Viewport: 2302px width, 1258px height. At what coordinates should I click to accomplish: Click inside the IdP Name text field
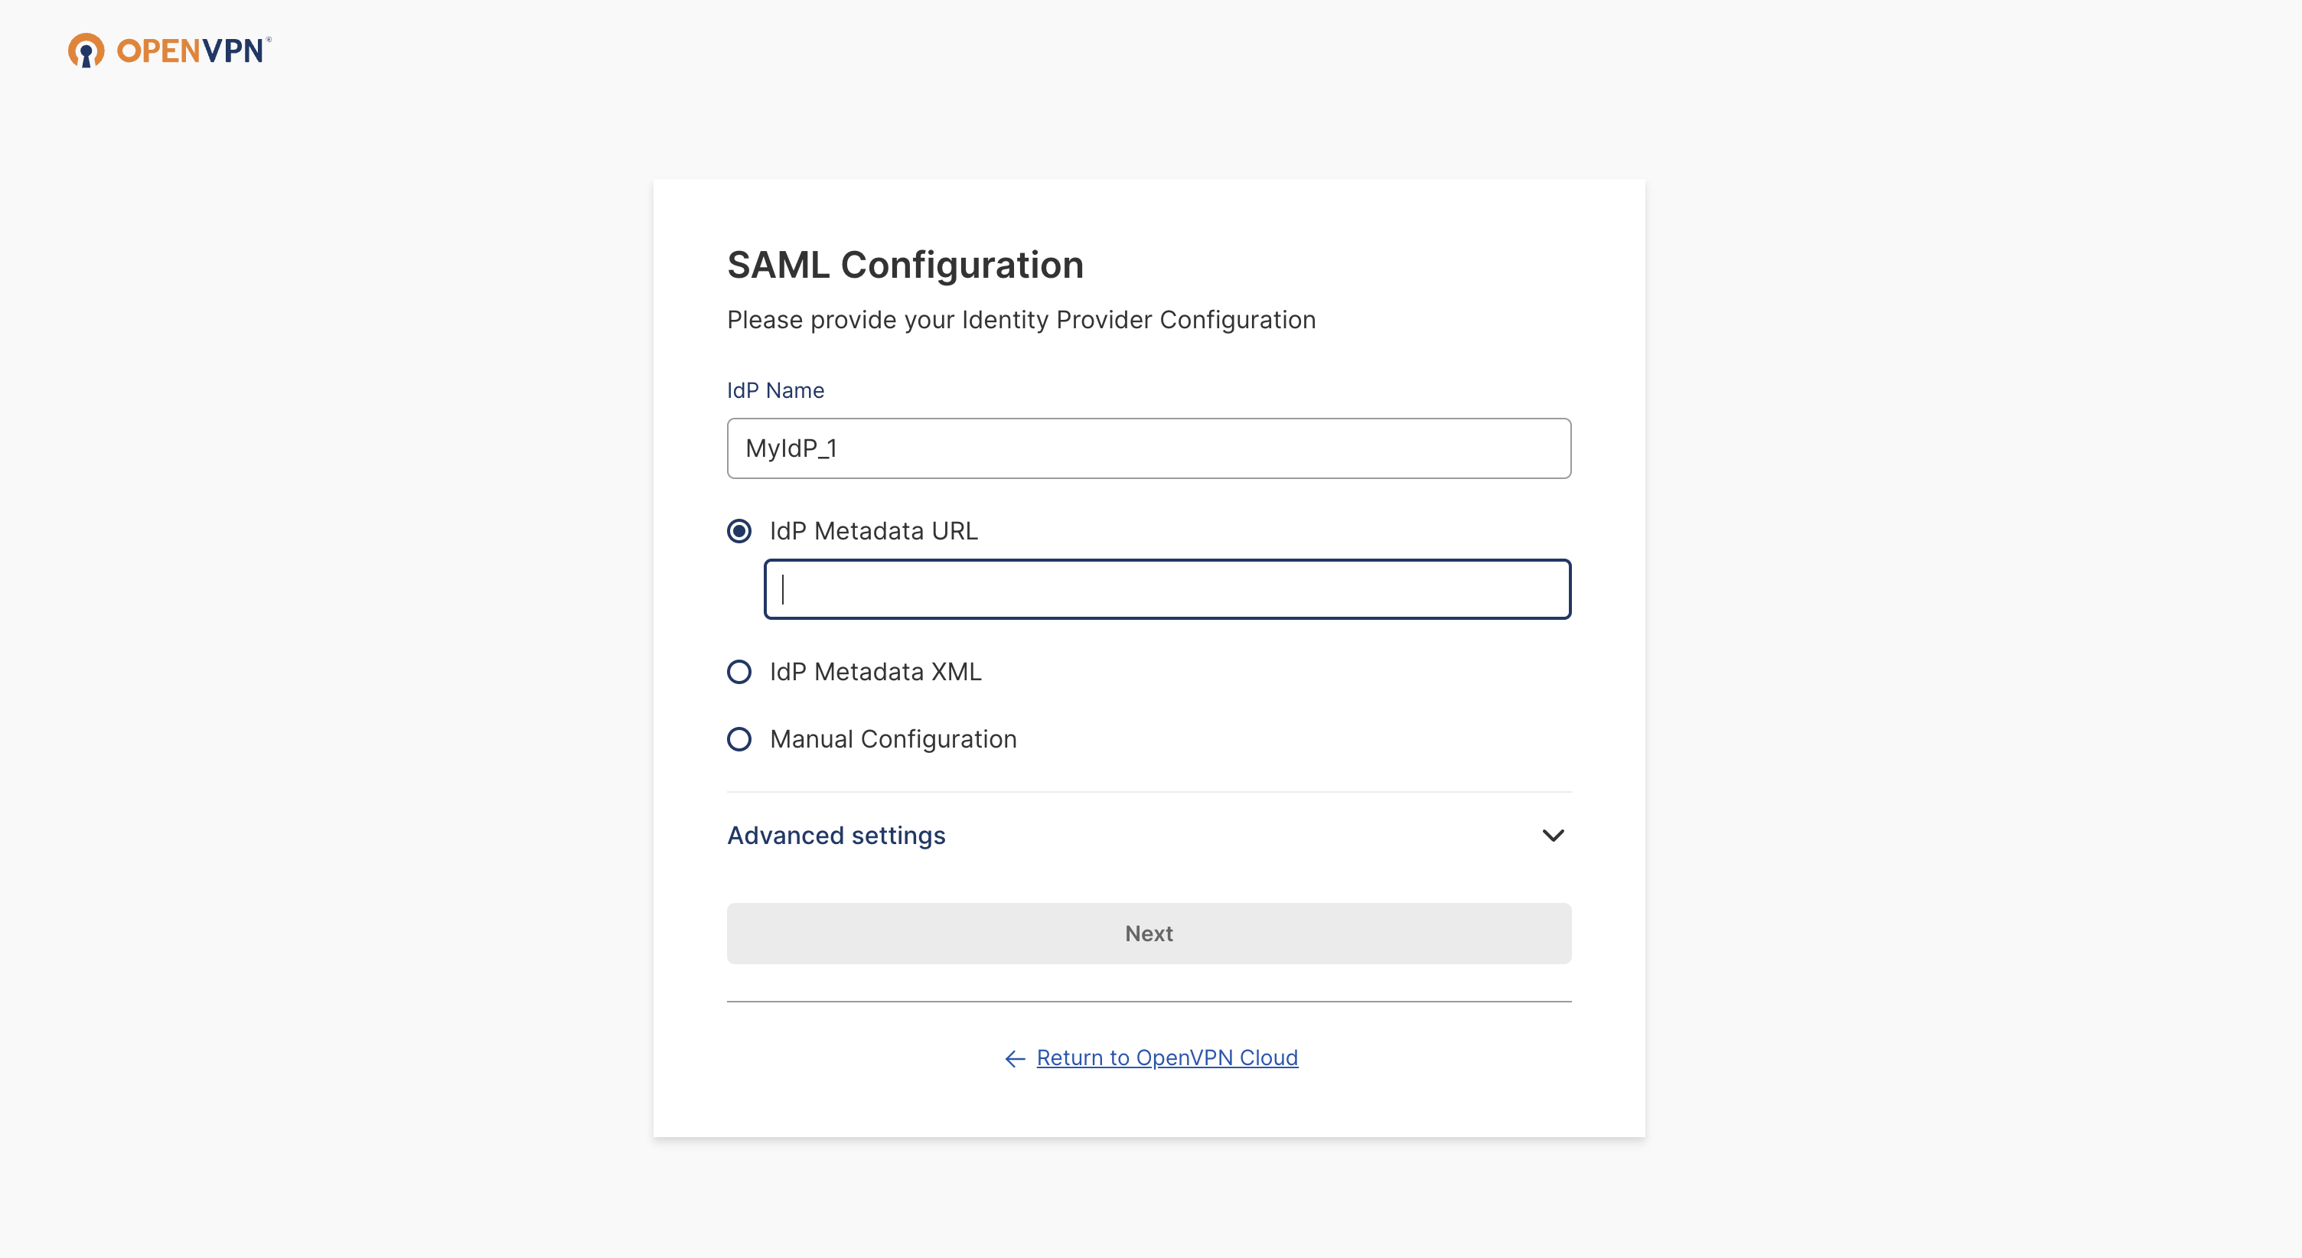[1148, 448]
